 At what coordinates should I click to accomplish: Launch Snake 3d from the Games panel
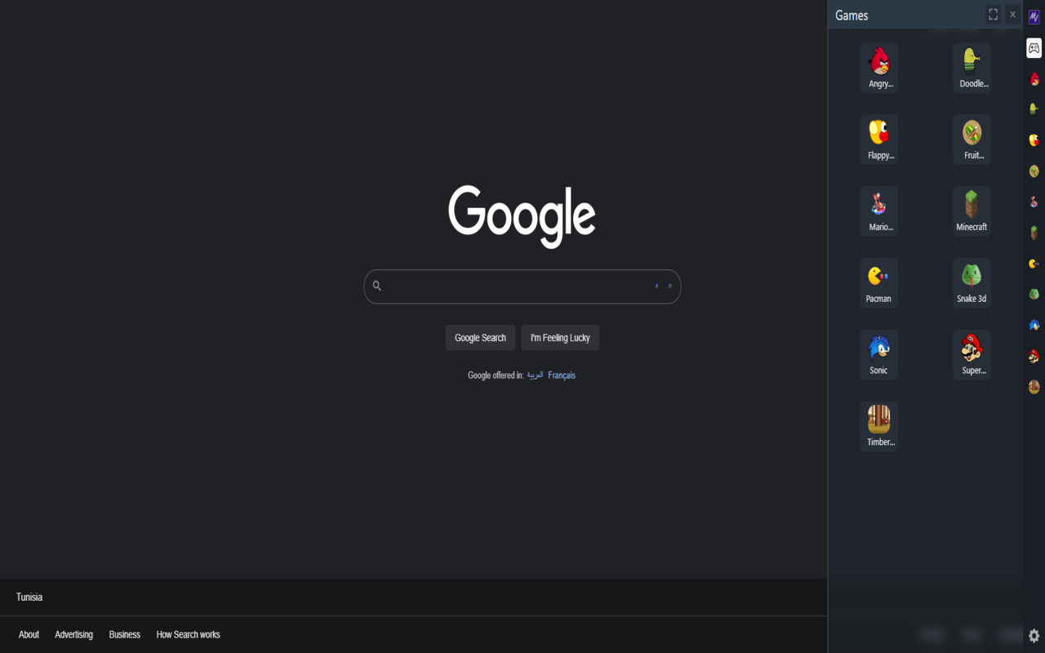972,282
